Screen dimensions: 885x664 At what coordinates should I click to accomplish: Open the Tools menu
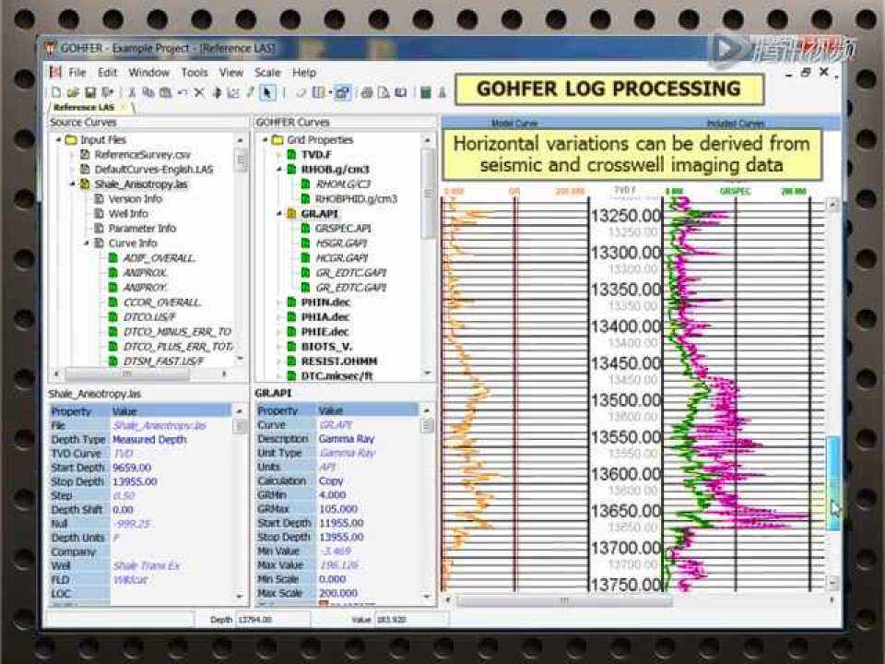(194, 72)
